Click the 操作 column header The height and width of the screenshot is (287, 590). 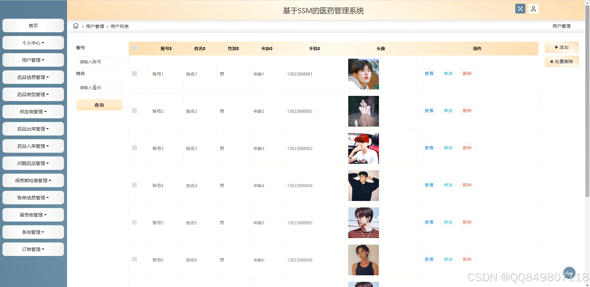coord(477,49)
